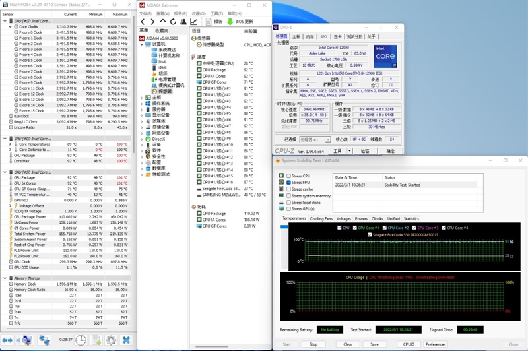Image resolution: width=528 pixels, height=351 pixels.
Task: Click AIDA64 refresh icon
Action: click(x=173, y=22)
